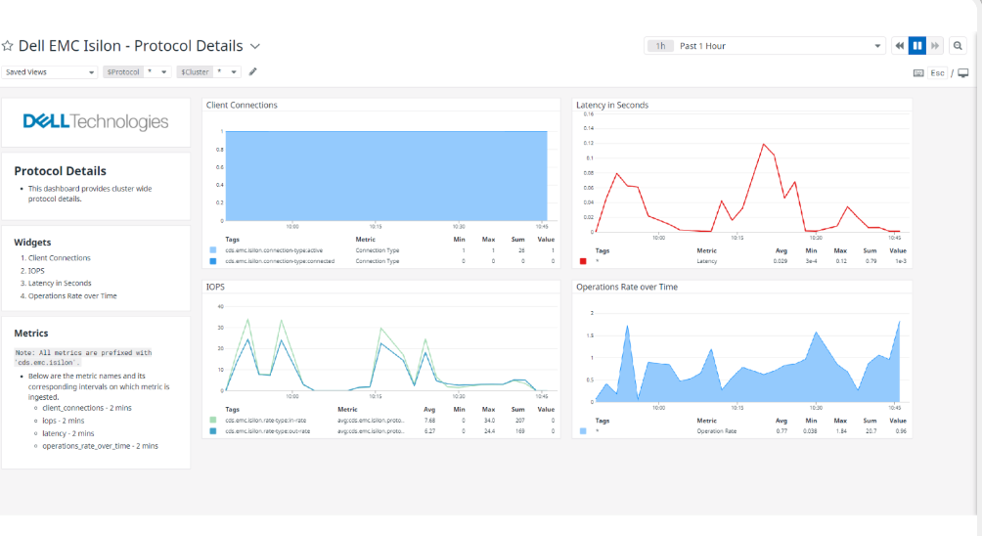982x536 pixels.
Task: Click the latency peak on red line chart
Action: point(764,145)
